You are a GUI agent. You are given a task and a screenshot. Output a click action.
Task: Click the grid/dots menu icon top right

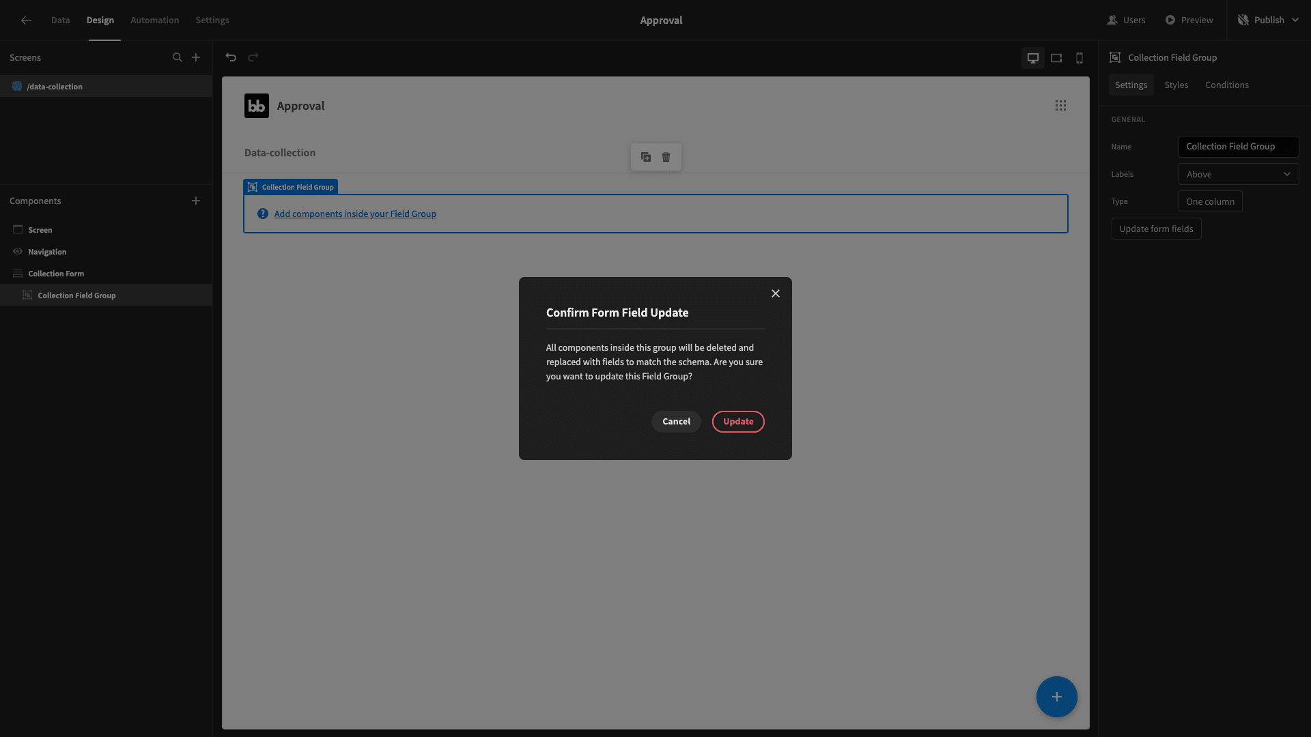pyautogui.click(x=1060, y=105)
